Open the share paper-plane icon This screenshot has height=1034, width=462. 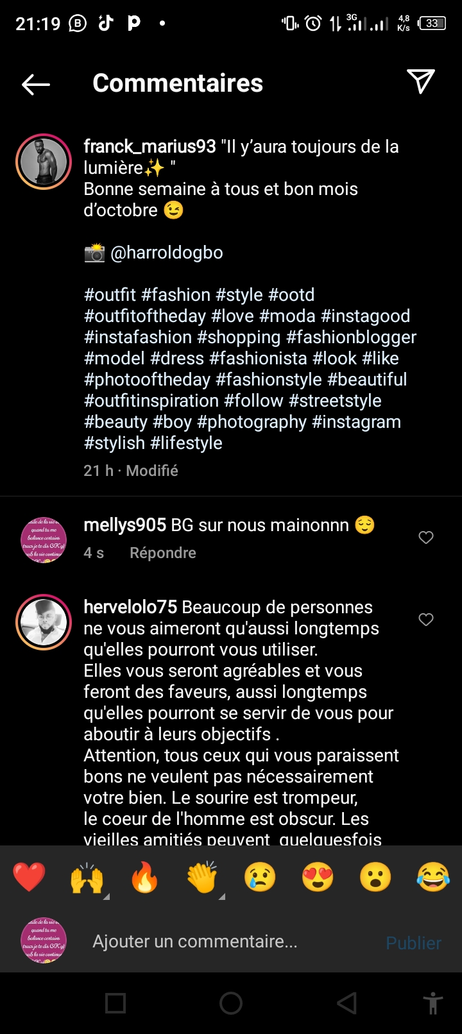(x=421, y=82)
